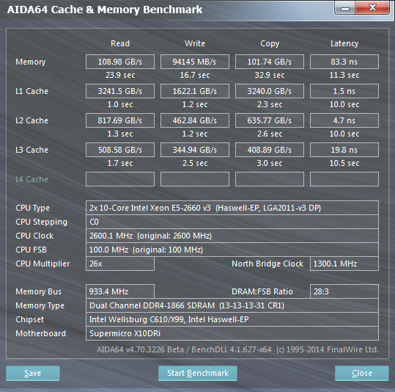Image resolution: width=395 pixels, height=392 pixels.
Task: Minimize the AIDA64 benchmark window
Action: click(345, 8)
